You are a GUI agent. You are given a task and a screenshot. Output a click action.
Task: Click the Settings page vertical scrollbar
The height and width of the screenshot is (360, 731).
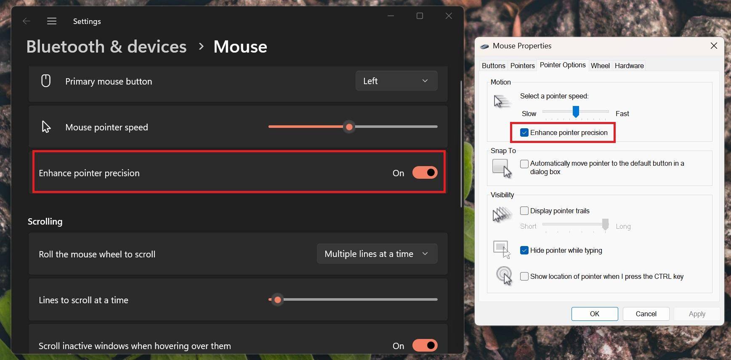(461, 144)
